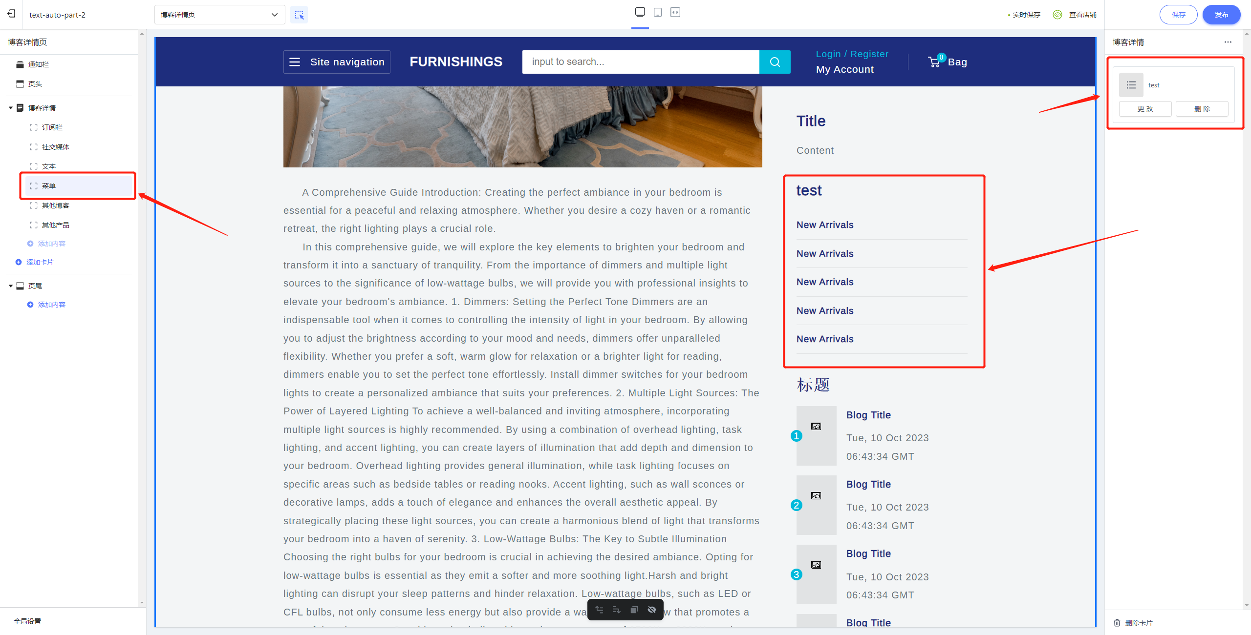Collapse the 博客详情 tree section
1251x635 pixels.
click(x=11, y=108)
